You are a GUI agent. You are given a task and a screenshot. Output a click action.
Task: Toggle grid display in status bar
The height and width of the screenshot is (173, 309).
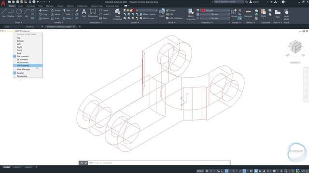point(207,171)
